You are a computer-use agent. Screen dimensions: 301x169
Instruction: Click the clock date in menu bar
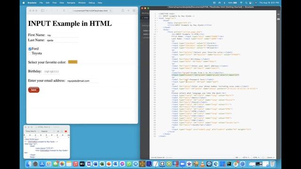(x=269, y=3)
